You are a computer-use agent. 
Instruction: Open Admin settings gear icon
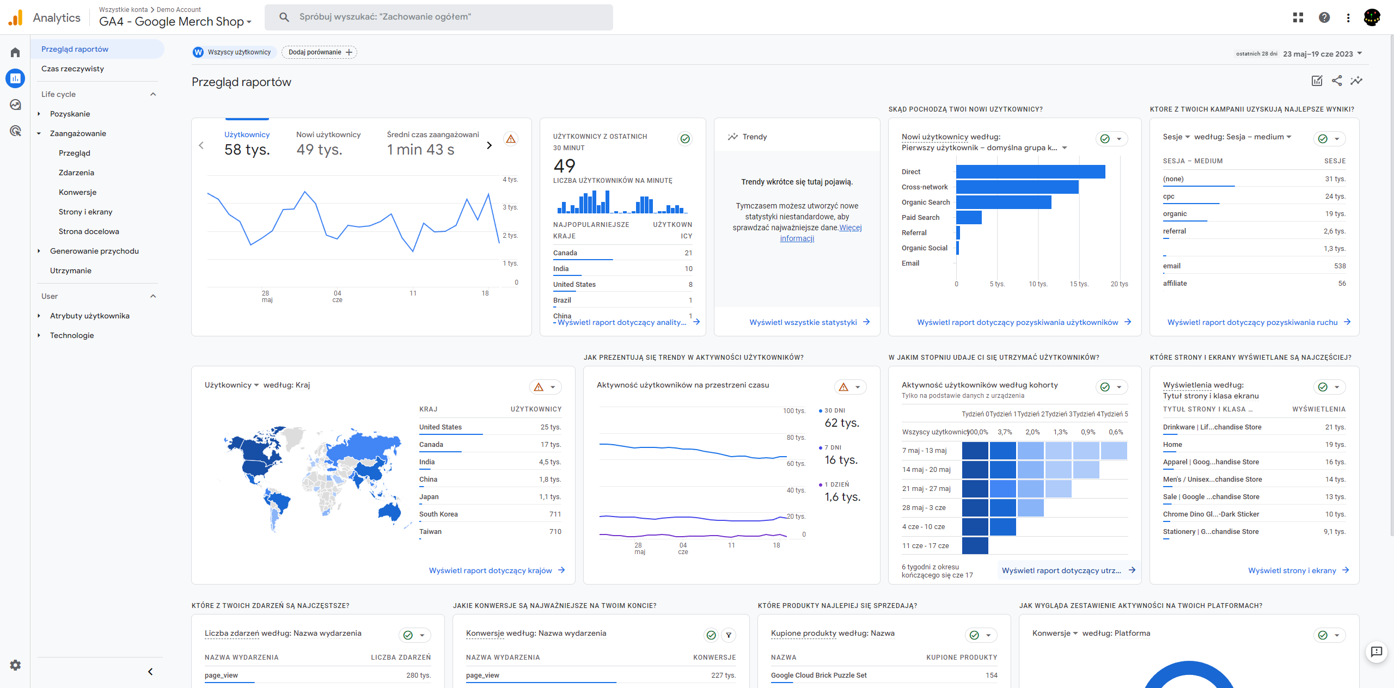click(15, 665)
